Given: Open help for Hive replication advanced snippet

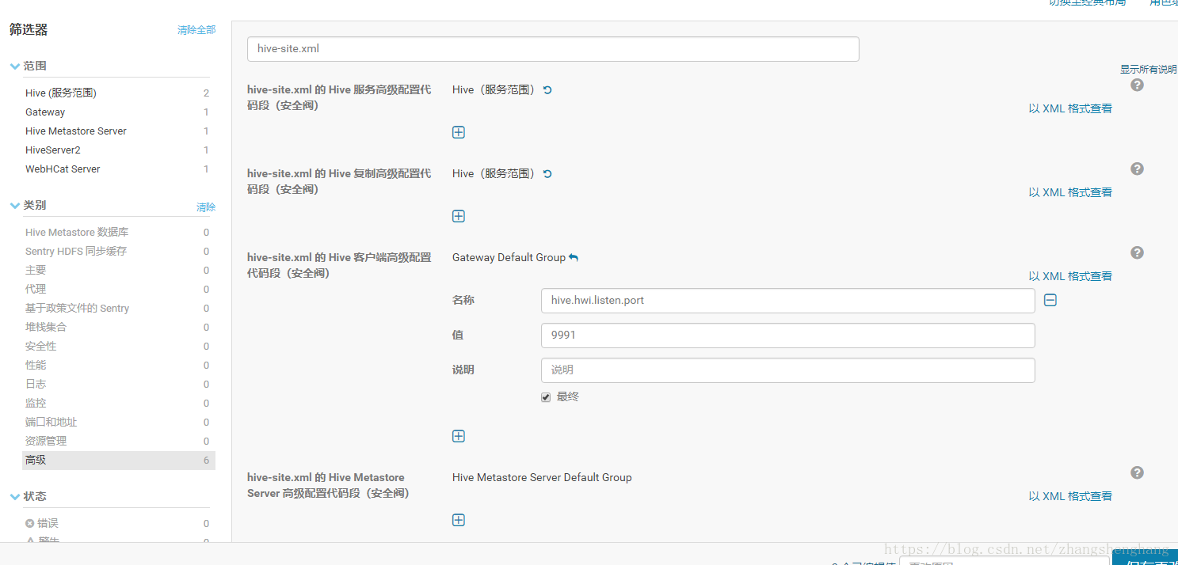Looking at the screenshot, I should [x=1137, y=169].
